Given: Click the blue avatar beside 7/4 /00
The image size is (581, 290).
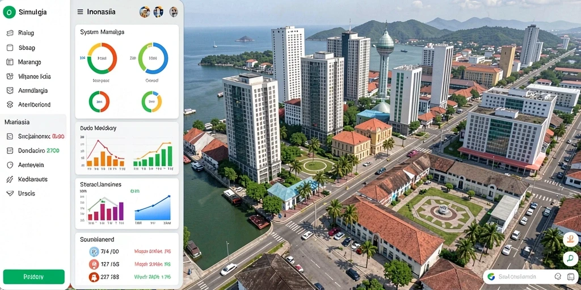Looking at the screenshot, I should 94,251.
